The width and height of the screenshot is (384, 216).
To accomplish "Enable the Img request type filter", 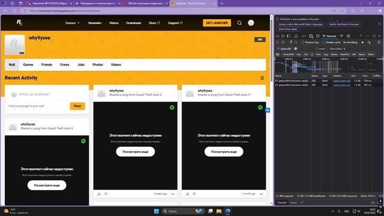I will tap(326, 55).
